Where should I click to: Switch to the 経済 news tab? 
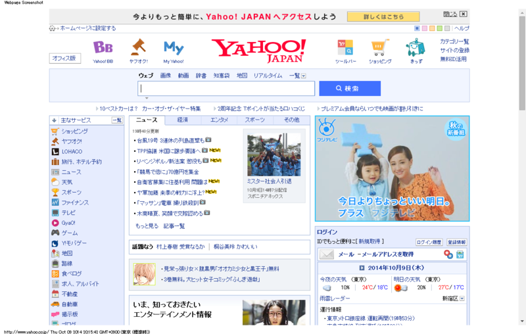point(183,120)
